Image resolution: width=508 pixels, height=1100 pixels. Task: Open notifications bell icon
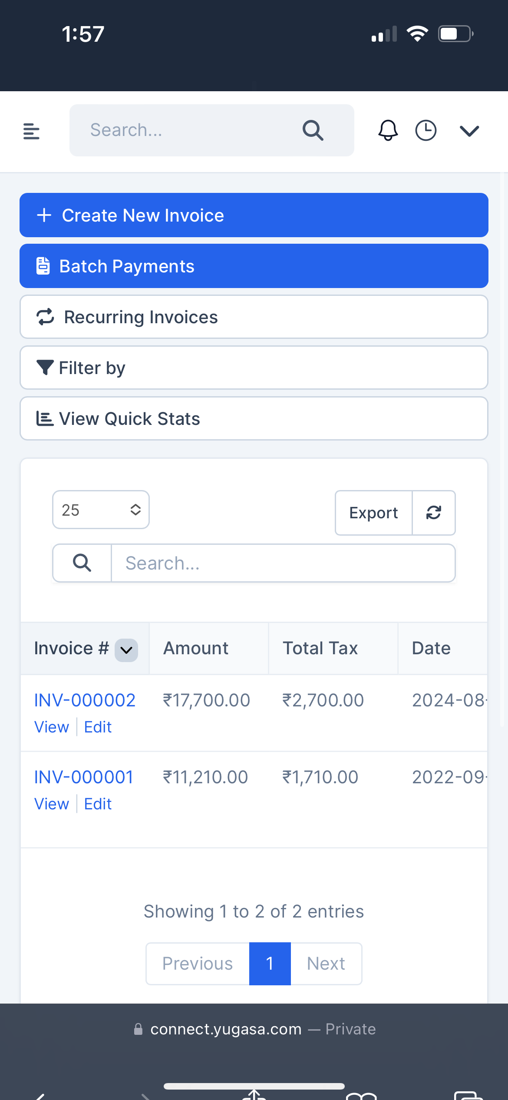(388, 130)
